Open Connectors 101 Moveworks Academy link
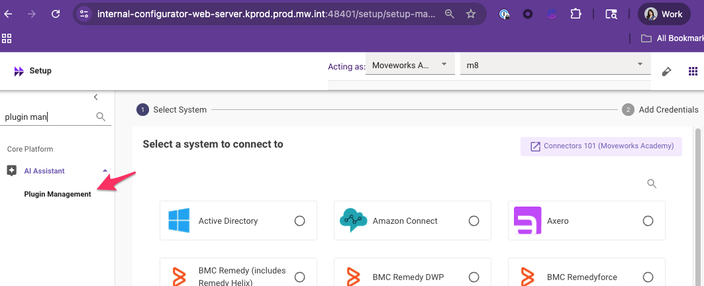 (601, 146)
